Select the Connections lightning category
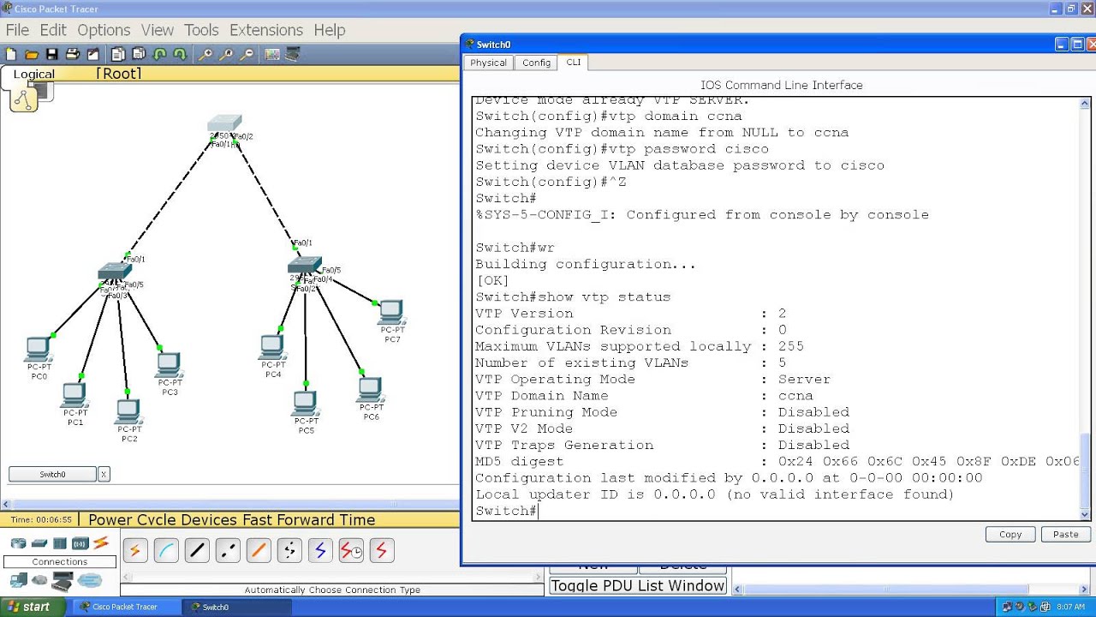 (101, 542)
